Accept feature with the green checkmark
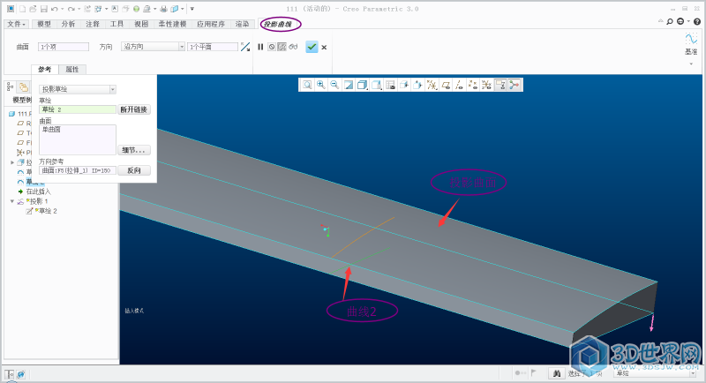706x383 pixels. pyautogui.click(x=312, y=47)
